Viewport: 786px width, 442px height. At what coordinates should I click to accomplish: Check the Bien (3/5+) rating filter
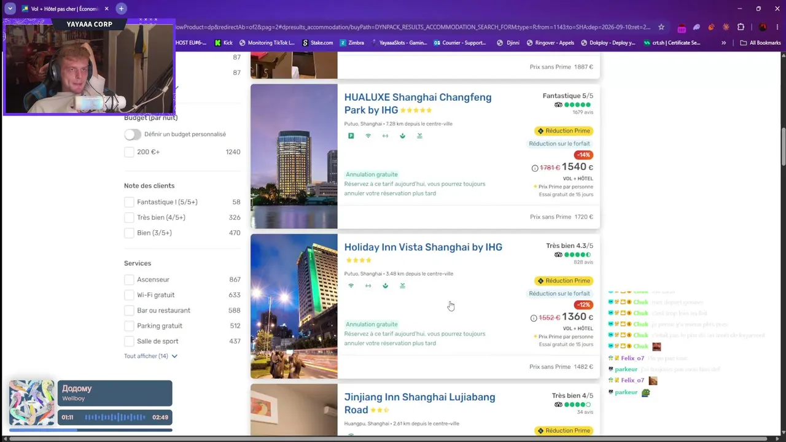click(x=129, y=233)
